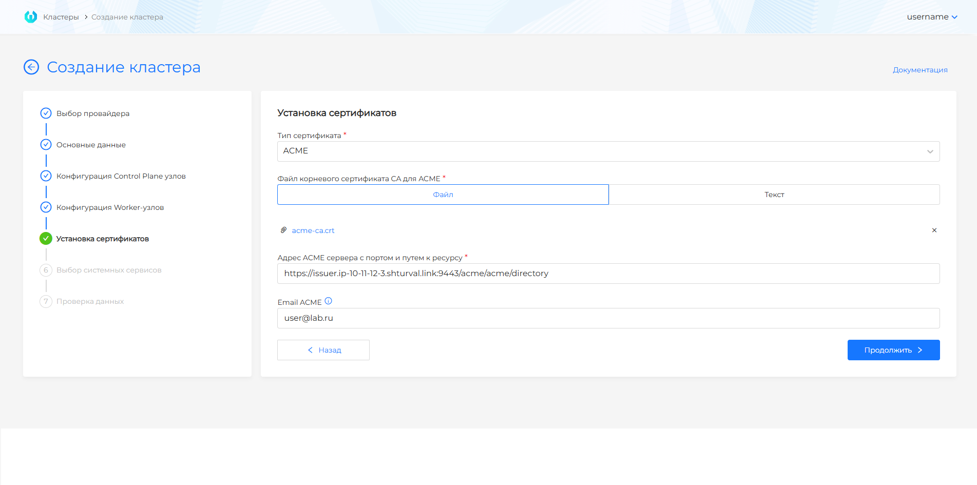977x485 pixels.
Task: Click the back arrow circle icon beside the page title
Action: pos(31,67)
